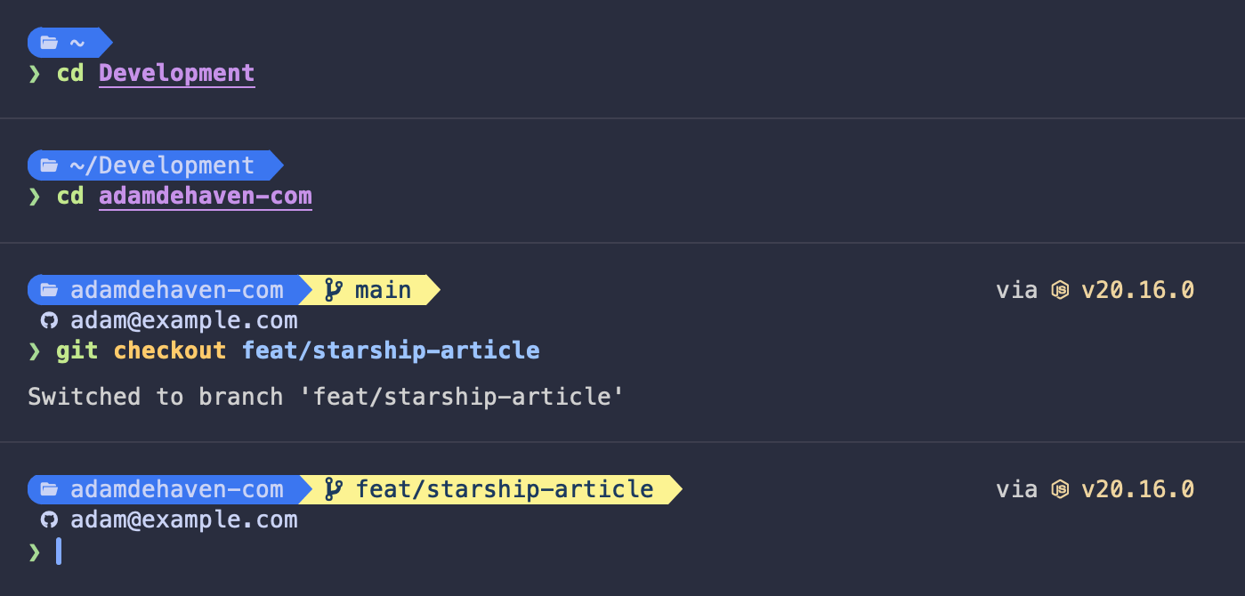
Task: Click the GitHub icon on the last prompt
Action: tap(49, 519)
